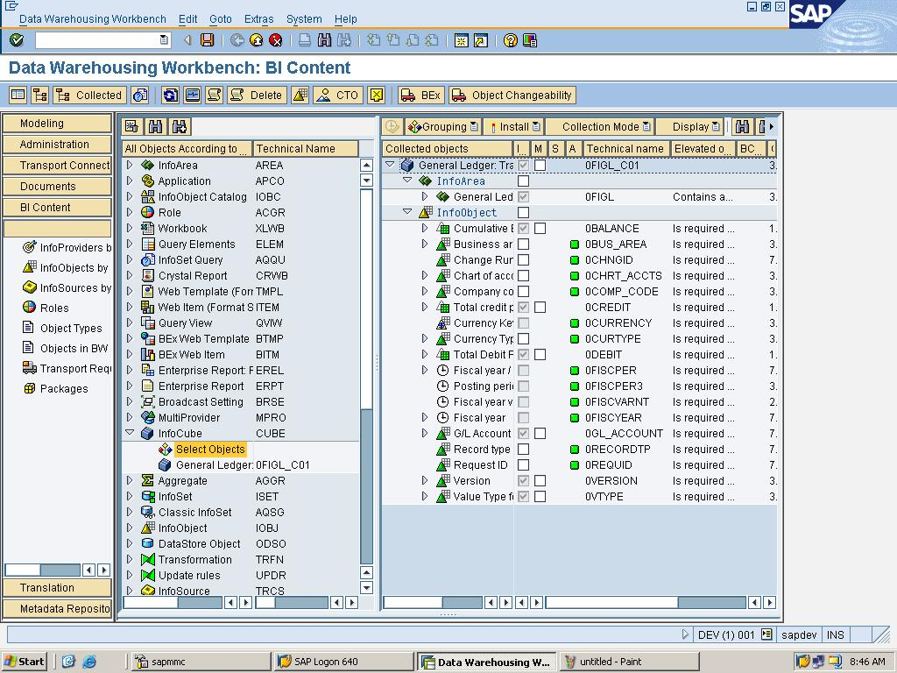
Task: Click the Print icon in standard toolbar
Action: (x=305, y=40)
